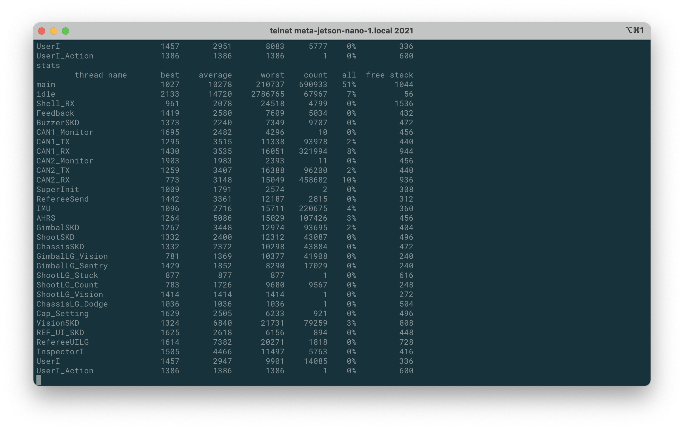Click the 'ChassisSKD' thread name

click(60, 247)
